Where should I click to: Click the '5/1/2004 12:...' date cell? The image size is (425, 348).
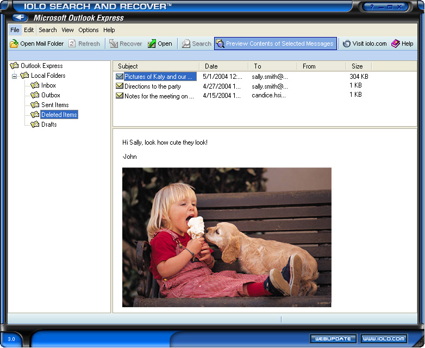[222, 77]
